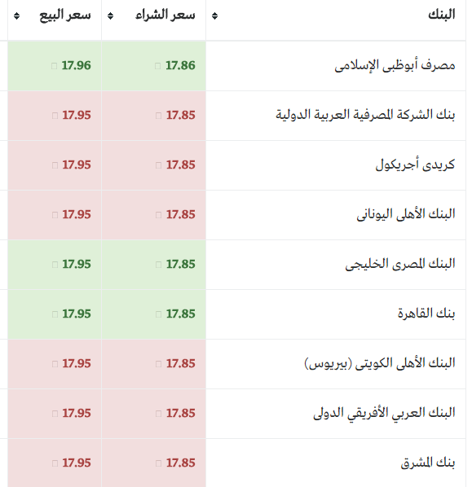Click the البنك column header
The width and height of the screenshot is (472, 487).
pyautogui.click(x=442, y=15)
